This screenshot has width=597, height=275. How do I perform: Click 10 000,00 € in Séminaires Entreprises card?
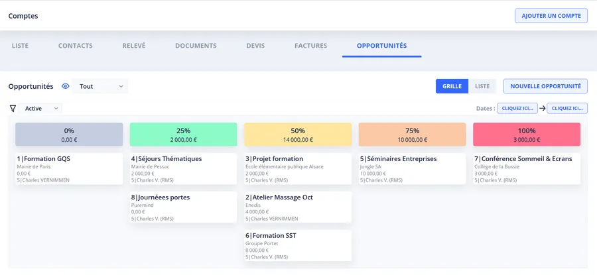[373, 174]
